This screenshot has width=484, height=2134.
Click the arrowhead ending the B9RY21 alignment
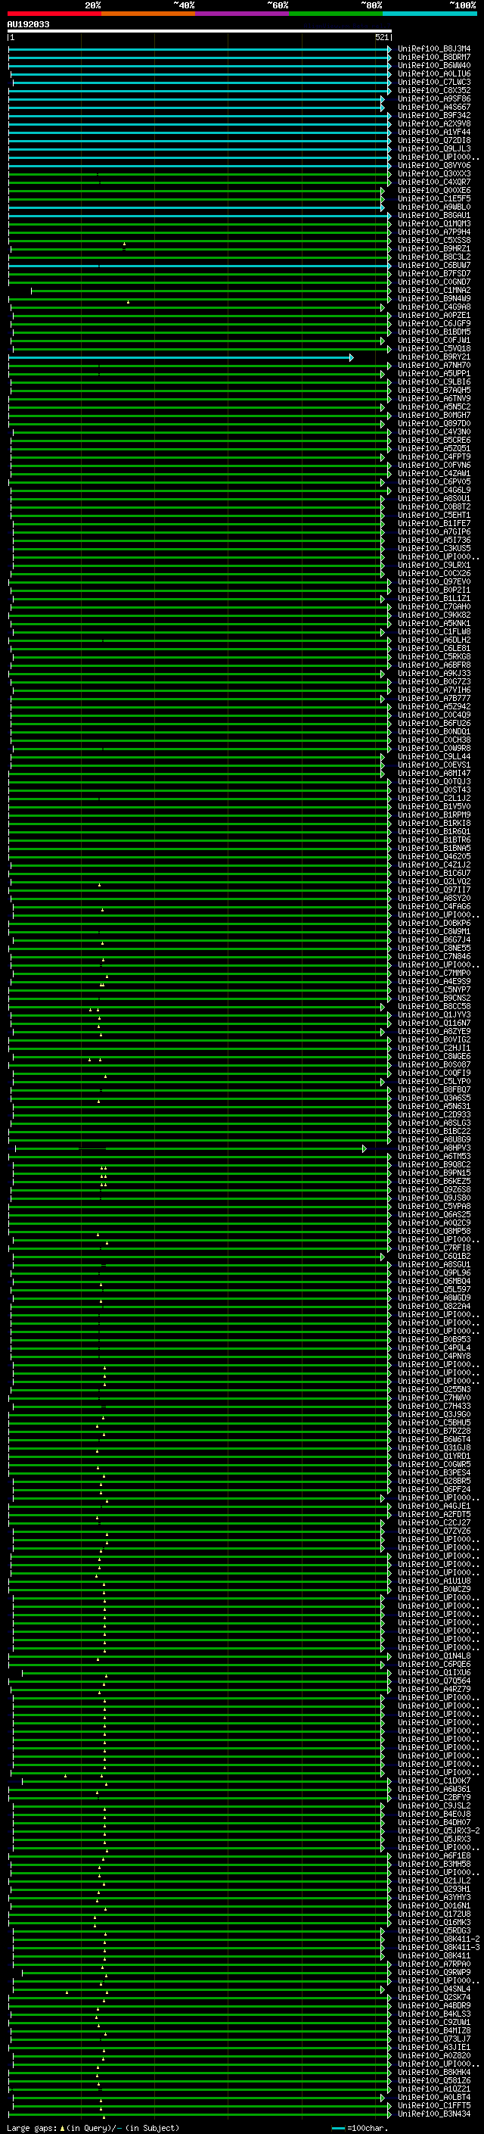pos(352,358)
